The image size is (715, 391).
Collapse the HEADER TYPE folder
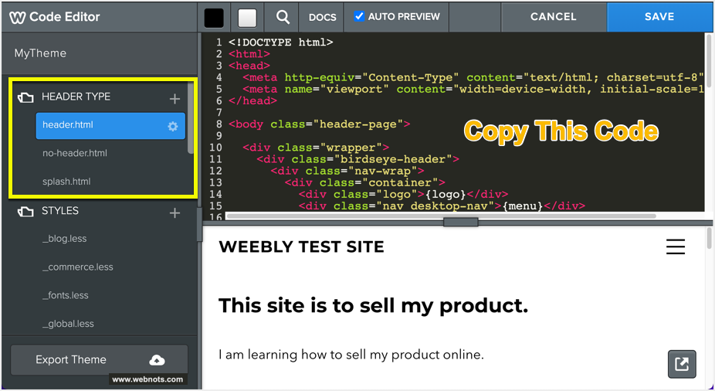coord(25,97)
